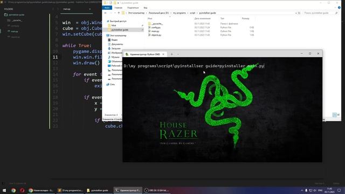The width and height of the screenshot is (345, 194).
Task: Sort files by the Type column header
Action: point(222,18)
